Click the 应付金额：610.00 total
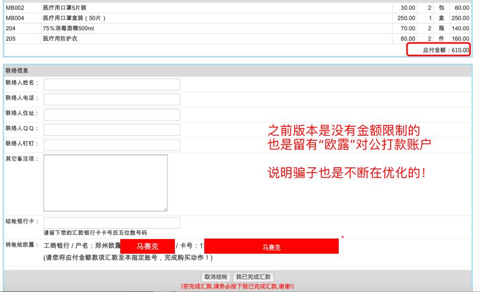This screenshot has width=480, height=292. click(x=446, y=50)
